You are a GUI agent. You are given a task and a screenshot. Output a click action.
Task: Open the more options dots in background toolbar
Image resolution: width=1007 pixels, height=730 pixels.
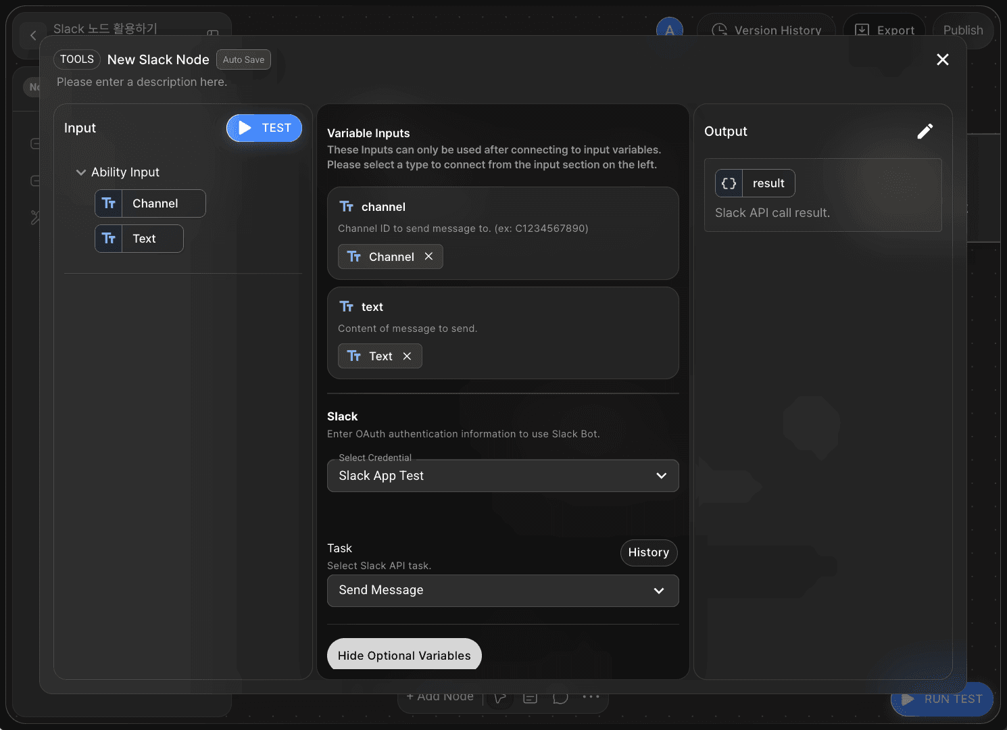tap(591, 696)
